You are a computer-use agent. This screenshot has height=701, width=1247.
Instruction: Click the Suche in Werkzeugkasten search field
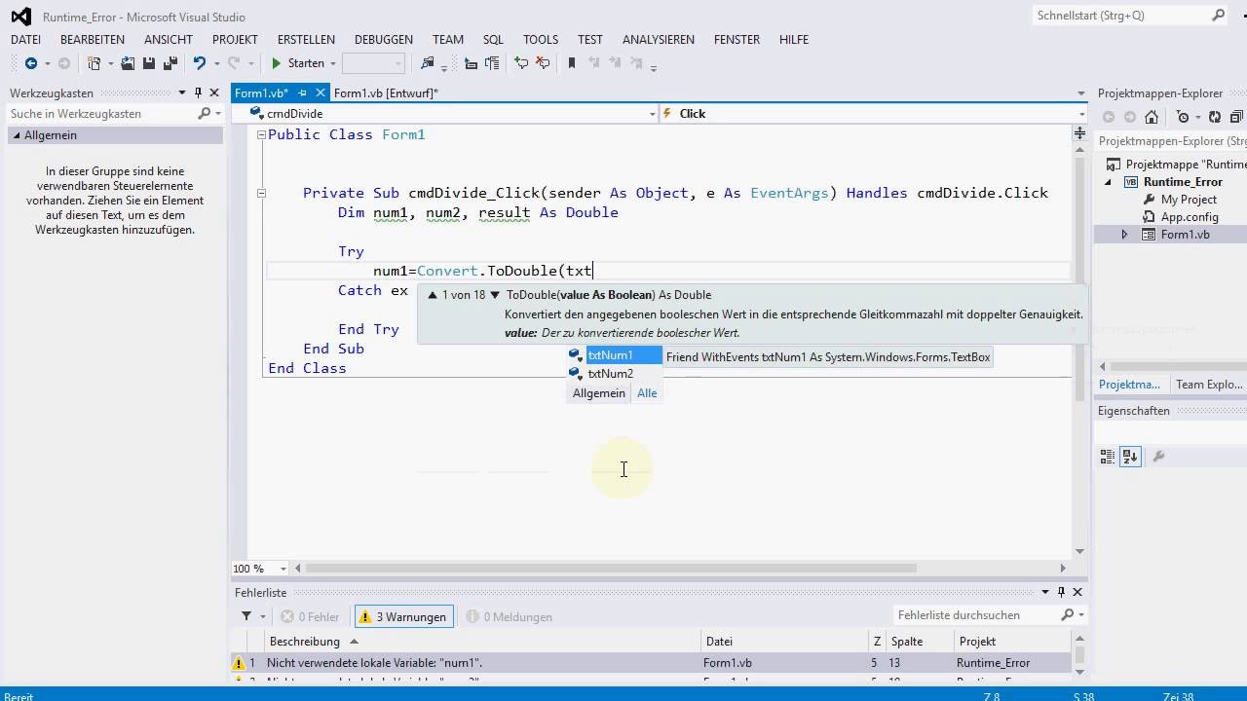tap(100, 114)
